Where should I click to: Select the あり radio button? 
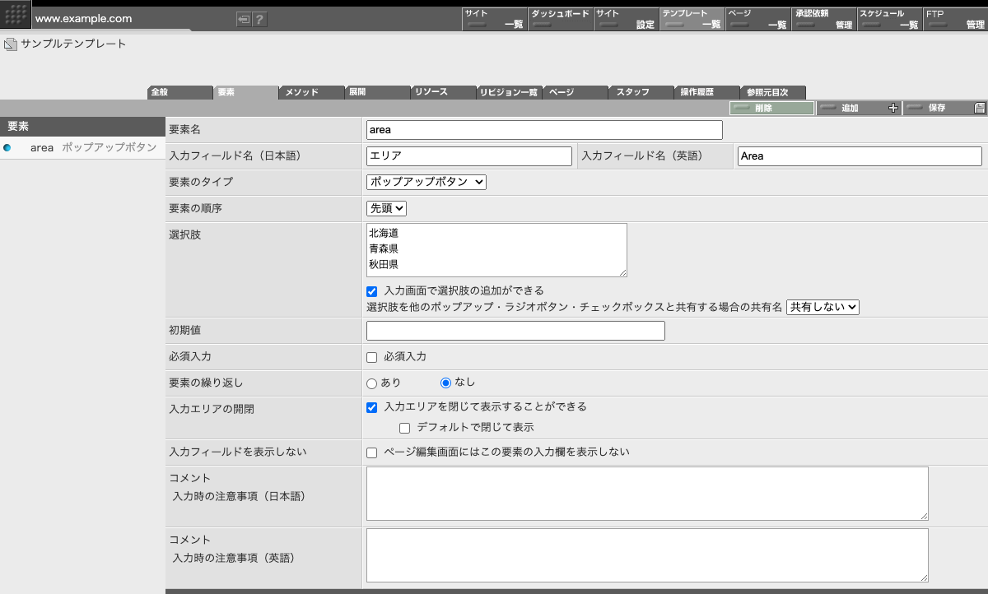click(x=372, y=383)
